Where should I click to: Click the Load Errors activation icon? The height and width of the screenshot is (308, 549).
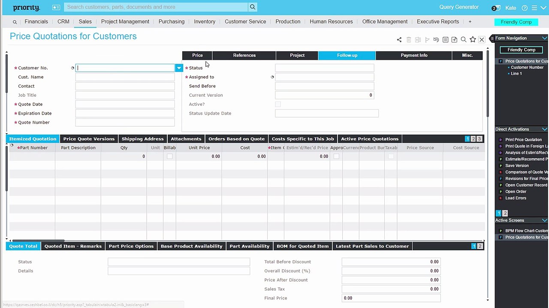[x=501, y=198]
